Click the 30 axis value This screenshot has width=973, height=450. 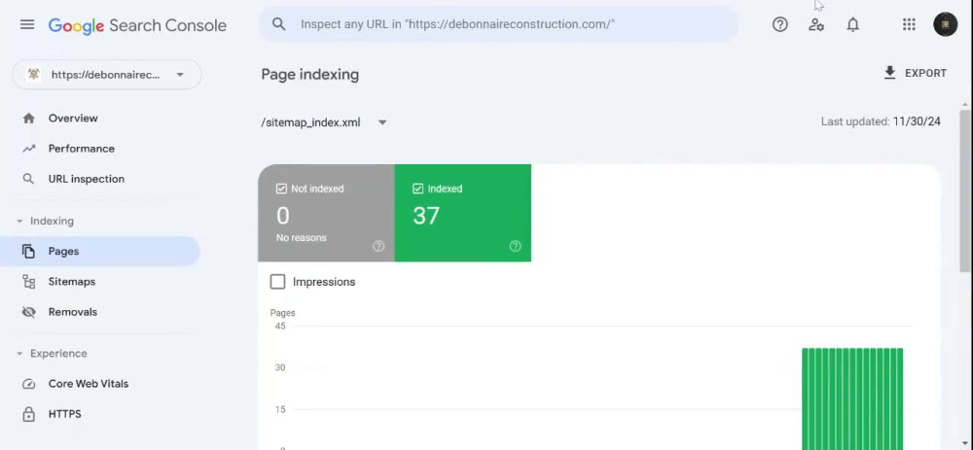point(280,367)
